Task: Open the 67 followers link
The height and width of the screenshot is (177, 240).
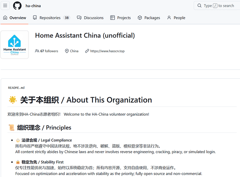Action: [47, 51]
